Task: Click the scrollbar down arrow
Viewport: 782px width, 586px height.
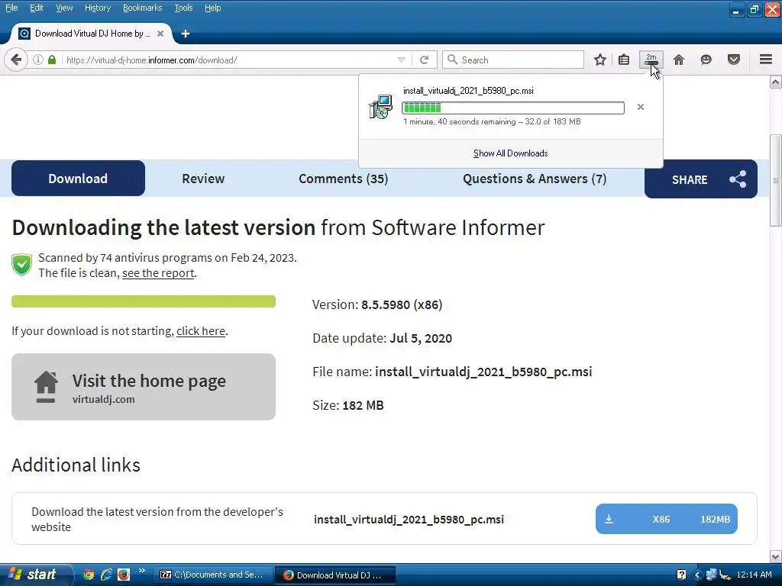Action: [x=776, y=556]
